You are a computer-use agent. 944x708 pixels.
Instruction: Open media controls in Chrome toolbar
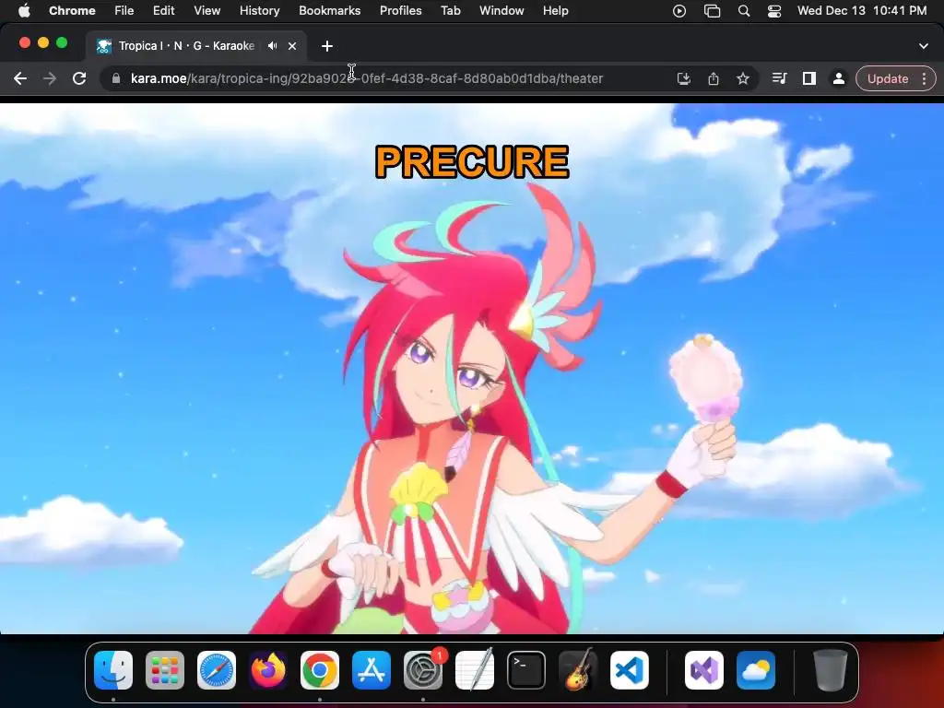pyautogui.click(x=779, y=78)
